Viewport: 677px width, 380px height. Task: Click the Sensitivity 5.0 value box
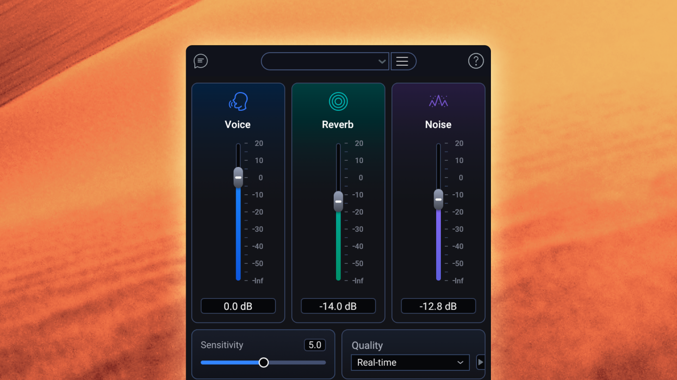coord(314,345)
